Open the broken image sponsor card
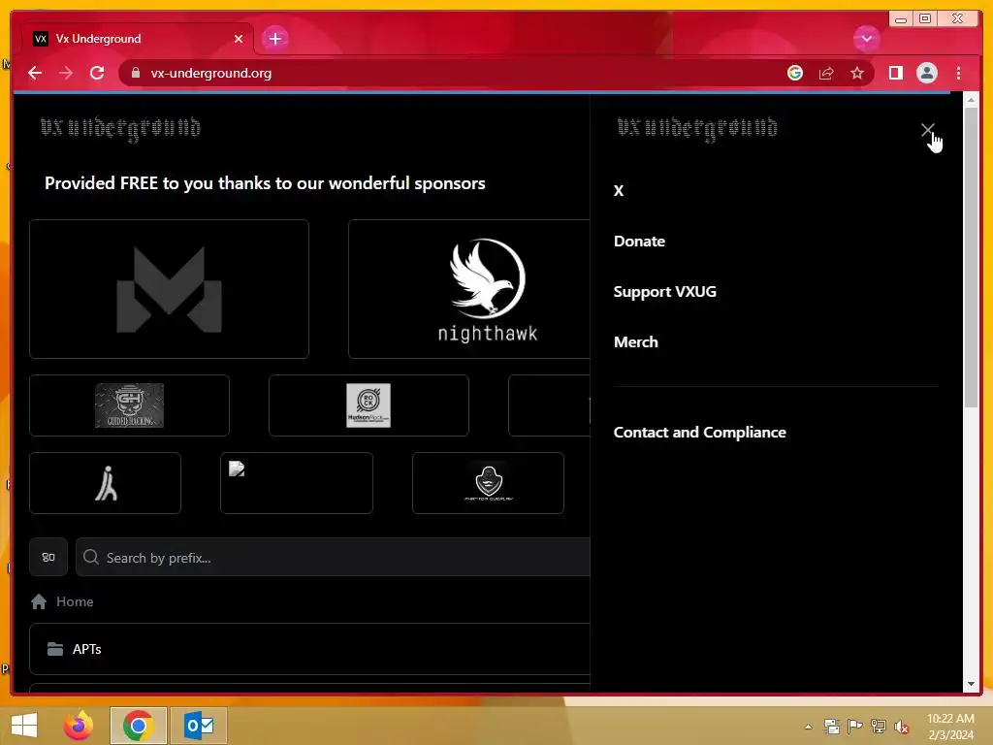This screenshot has height=745, width=993. (x=297, y=483)
